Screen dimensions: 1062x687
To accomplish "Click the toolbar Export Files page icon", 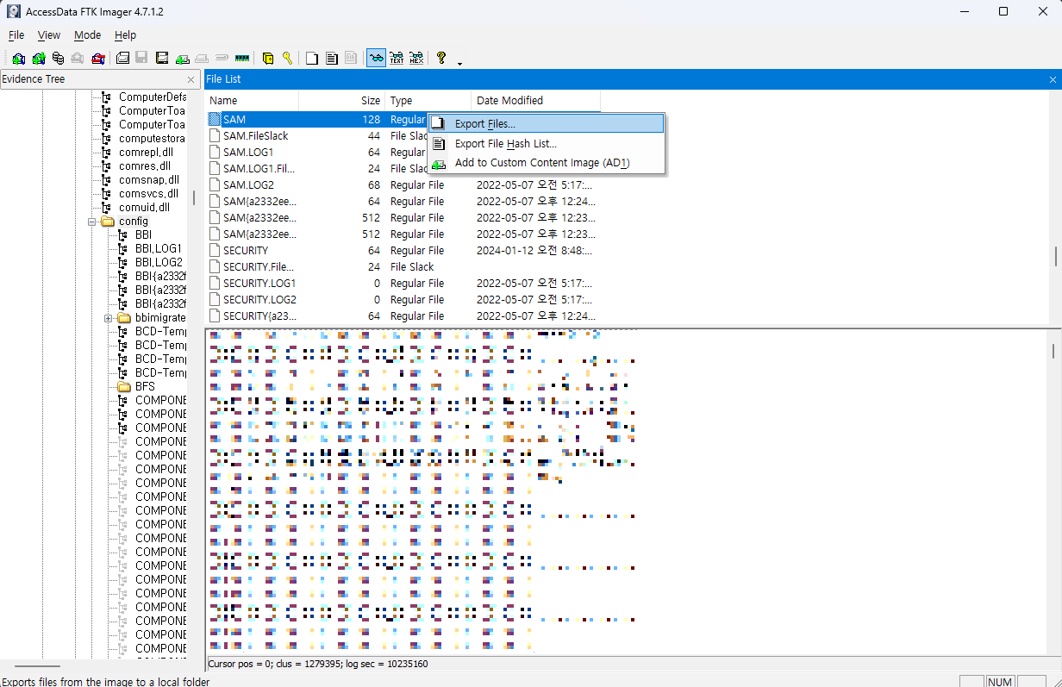I will [311, 58].
